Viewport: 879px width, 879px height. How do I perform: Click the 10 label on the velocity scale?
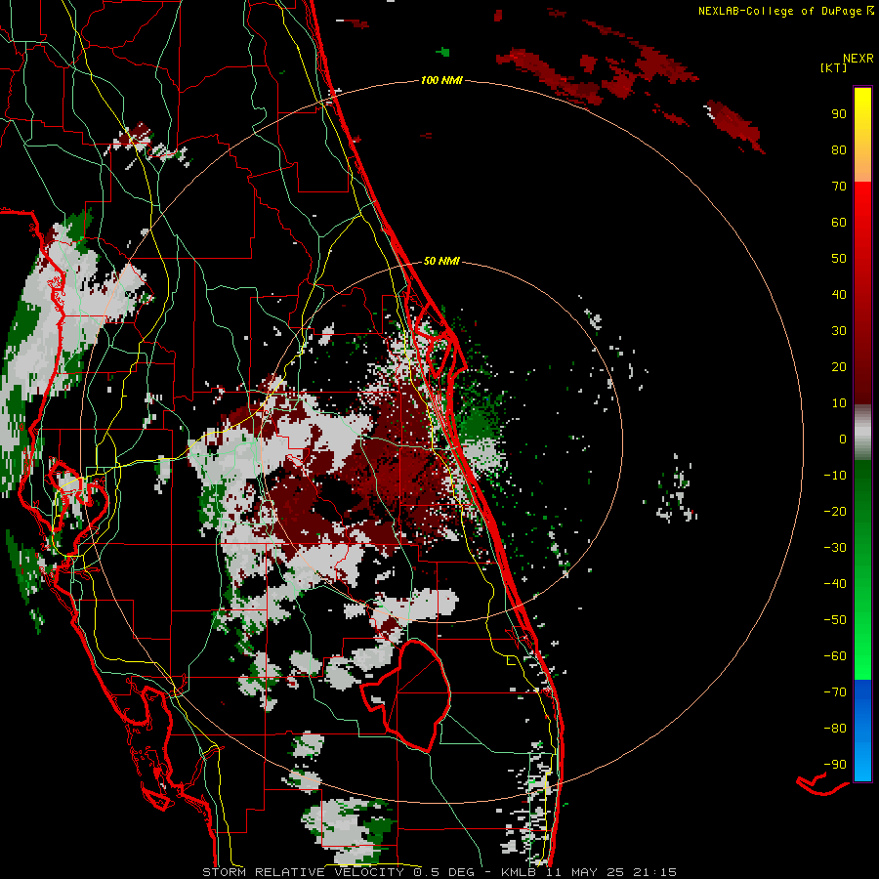839,402
